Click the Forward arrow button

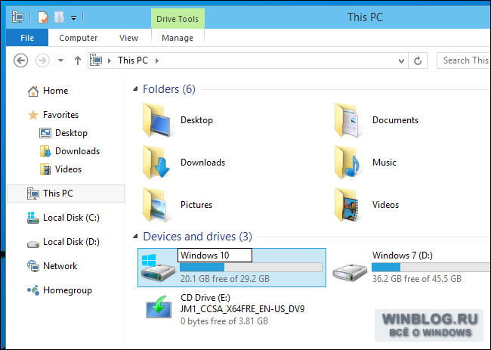coord(42,60)
